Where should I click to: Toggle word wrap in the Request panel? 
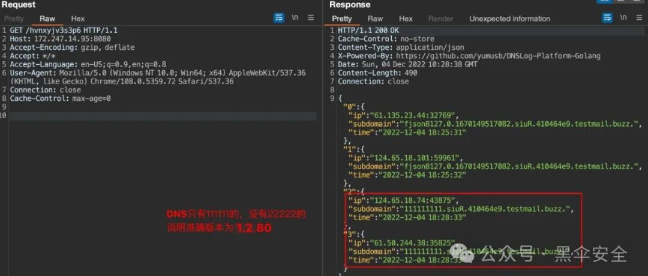point(279,18)
